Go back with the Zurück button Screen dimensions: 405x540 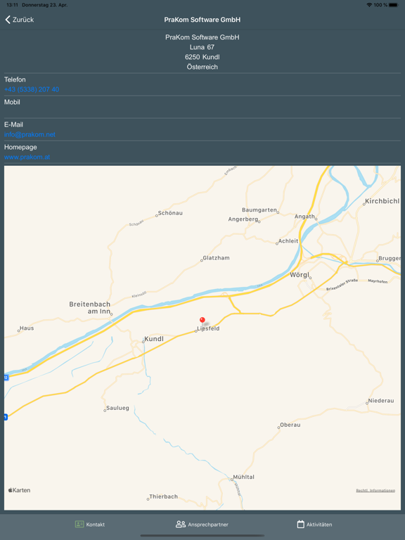click(x=19, y=20)
